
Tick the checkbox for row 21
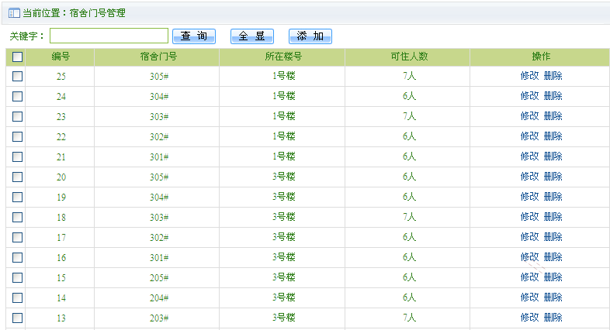(x=18, y=156)
